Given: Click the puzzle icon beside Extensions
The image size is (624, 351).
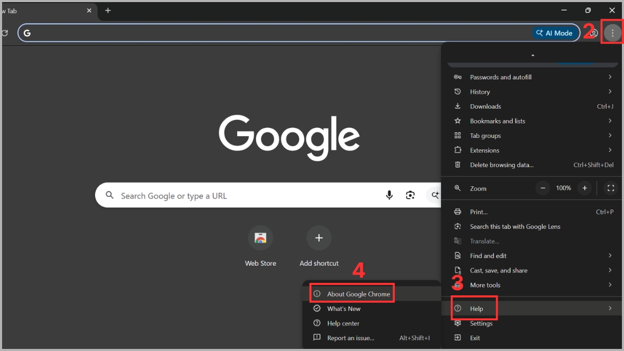Looking at the screenshot, I should (x=458, y=150).
